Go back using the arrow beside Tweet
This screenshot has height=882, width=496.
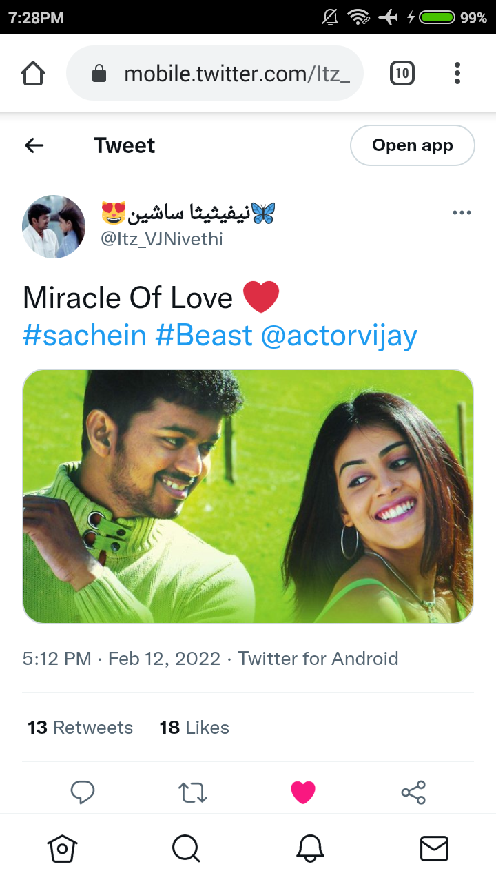click(34, 145)
